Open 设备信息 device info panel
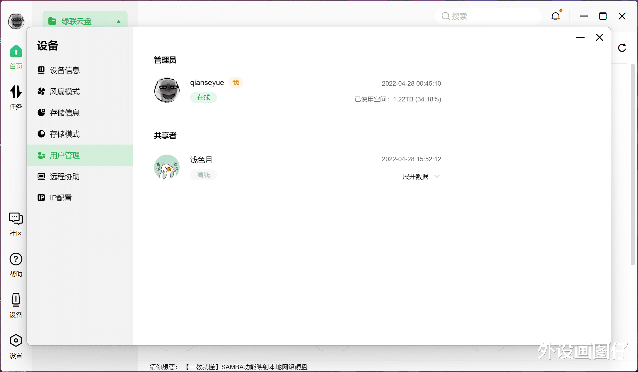The image size is (638, 372). [x=64, y=70]
